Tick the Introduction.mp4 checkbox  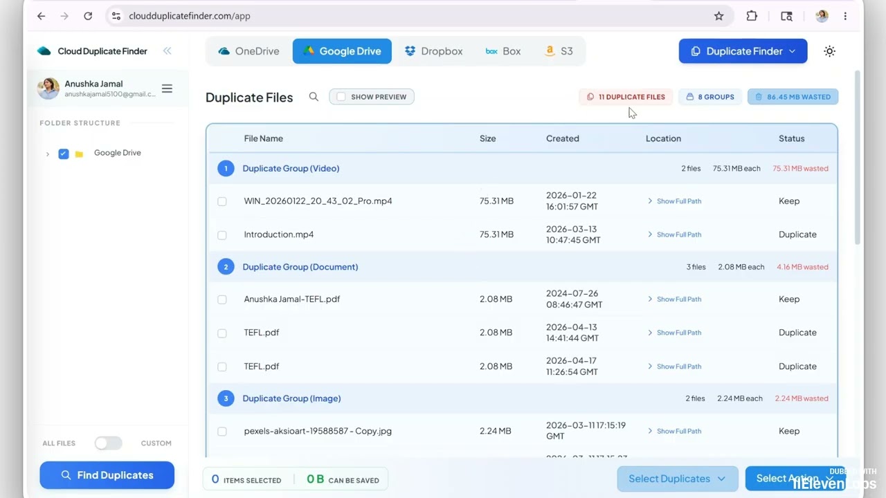pos(222,235)
